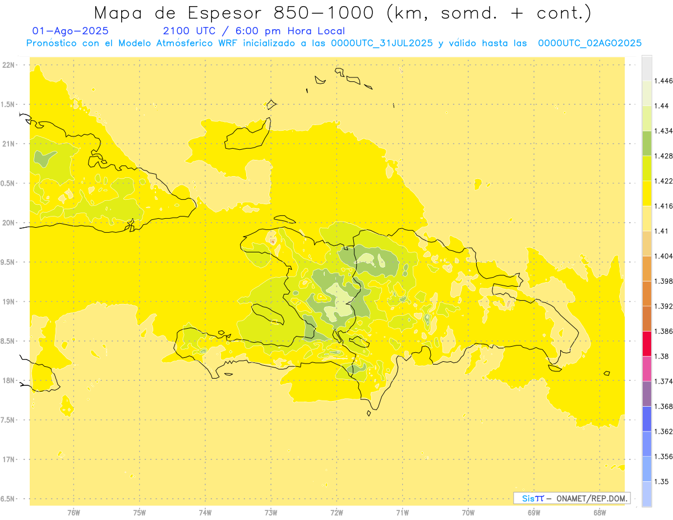
Task: Click the purple legend band between 1.368 and 1.374
Action: [x=647, y=394]
